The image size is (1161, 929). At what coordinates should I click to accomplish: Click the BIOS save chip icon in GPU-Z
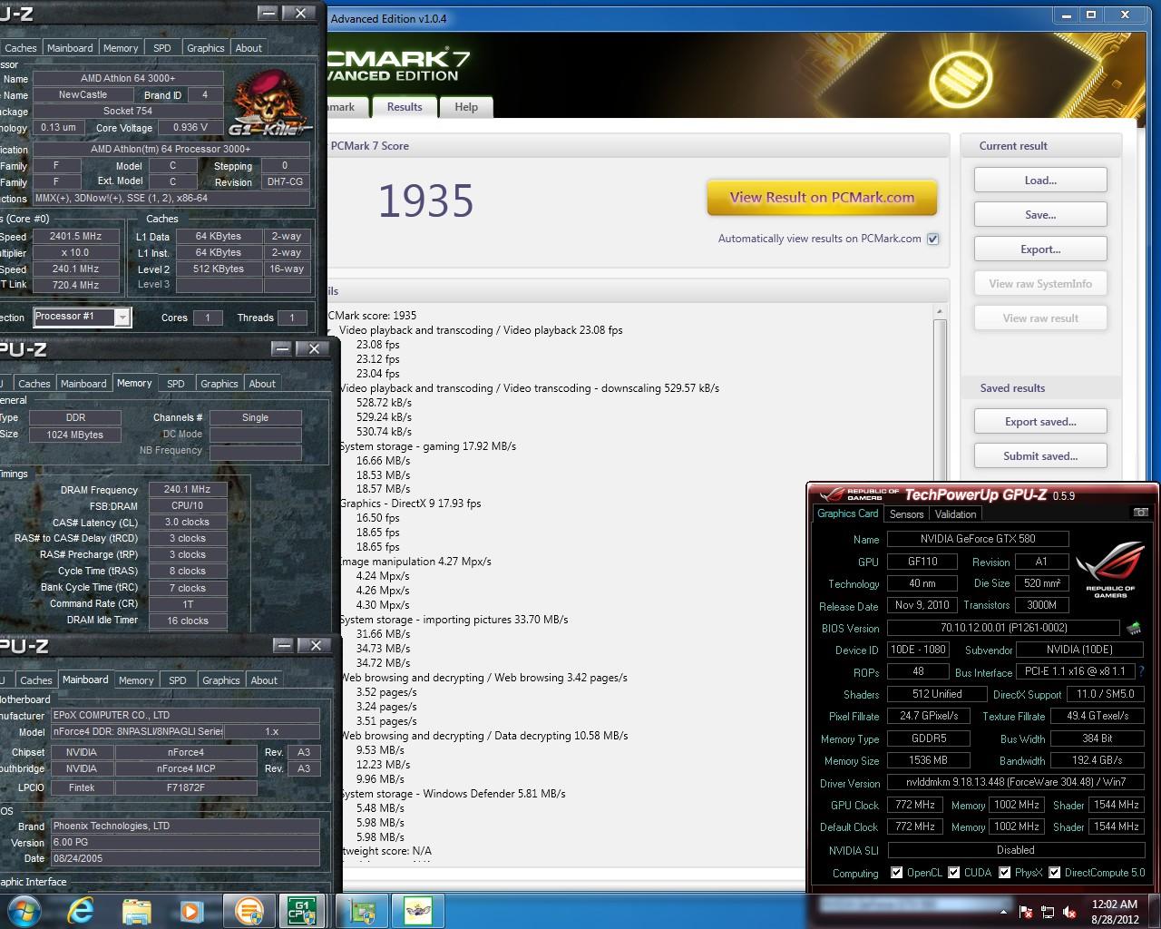point(1134,627)
